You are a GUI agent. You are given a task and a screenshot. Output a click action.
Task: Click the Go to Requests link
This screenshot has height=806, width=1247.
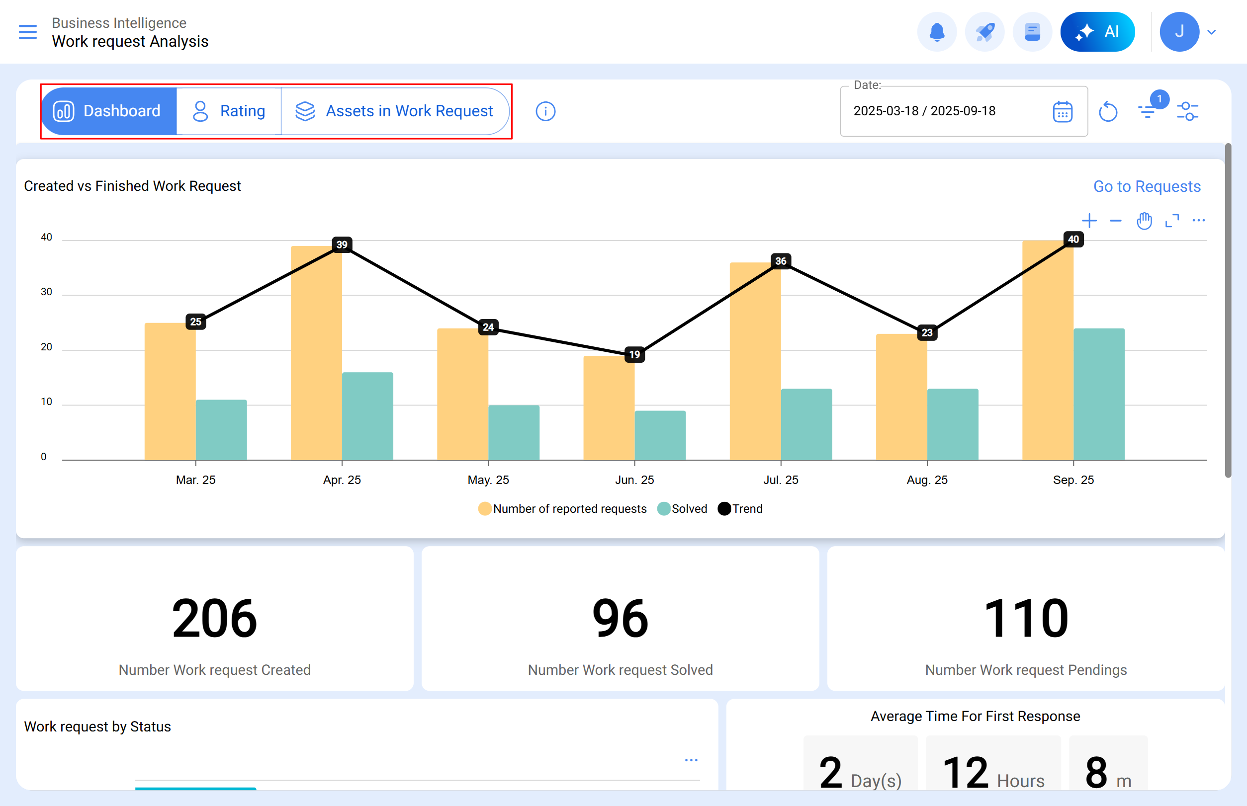[x=1147, y=186]
